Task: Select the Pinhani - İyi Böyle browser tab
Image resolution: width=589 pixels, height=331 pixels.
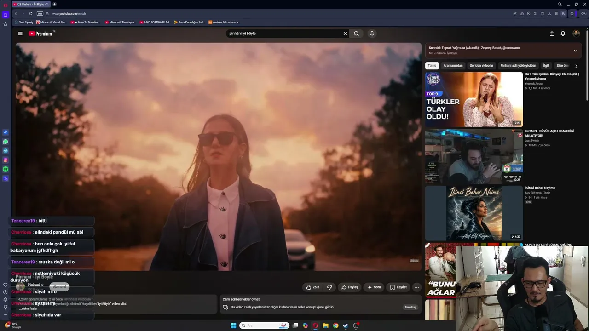Action: tap(31, 4)
